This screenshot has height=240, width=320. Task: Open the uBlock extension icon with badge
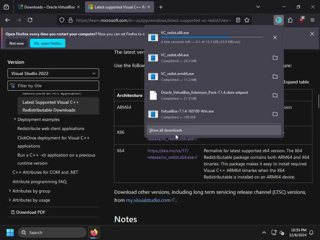(x=302, y=20)
